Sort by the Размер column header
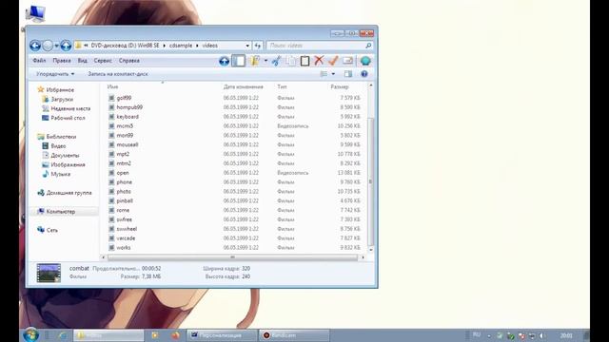The height and width of the screenshot is (342, 609). (x=340, y=86)
